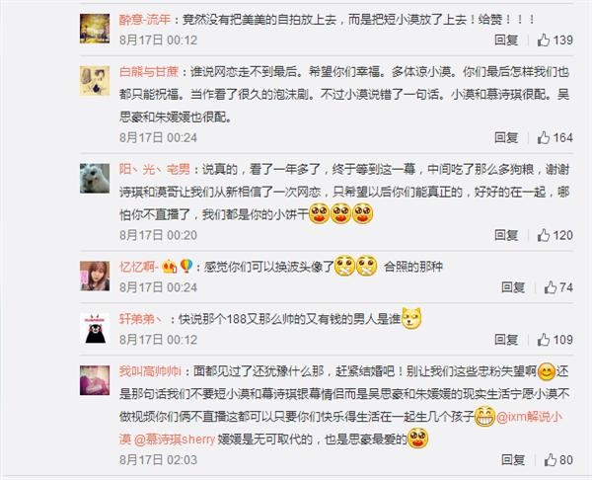The width and height of the screenshot is (592, 480).
Task: Like the comment with 120 likes
Action: (x=555, y=235)
